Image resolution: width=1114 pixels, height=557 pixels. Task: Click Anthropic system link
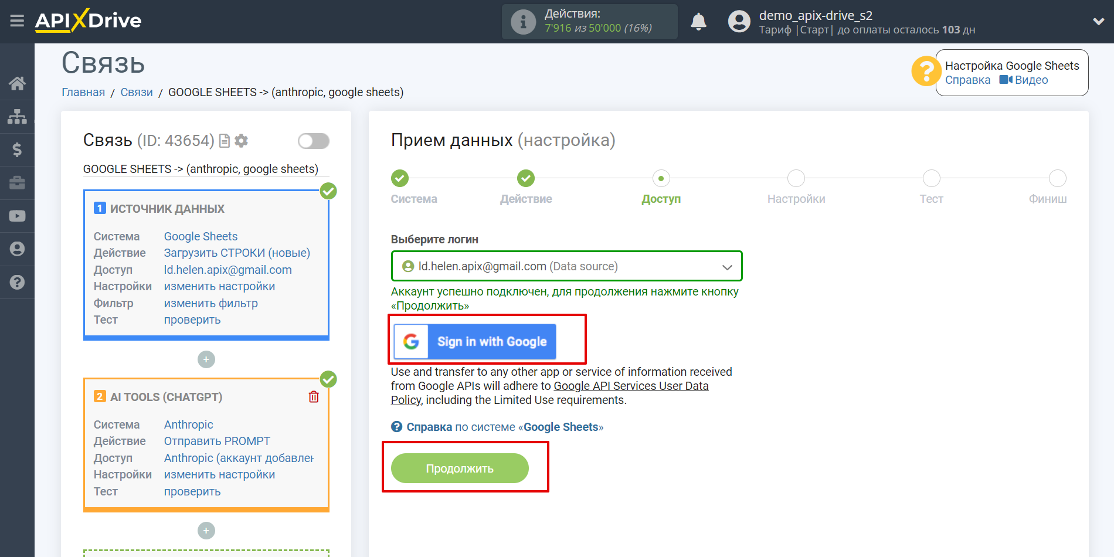point(188,424)
